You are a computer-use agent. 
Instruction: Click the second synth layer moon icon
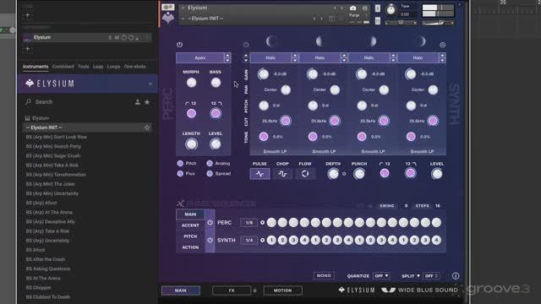point(320,41)
